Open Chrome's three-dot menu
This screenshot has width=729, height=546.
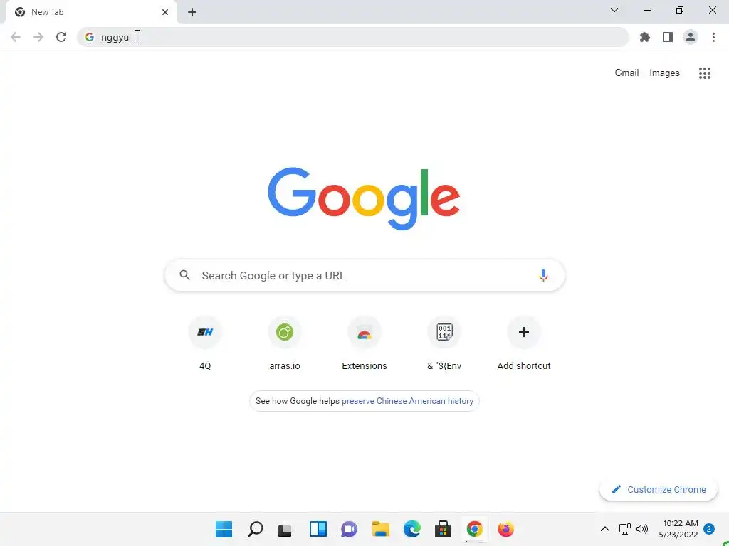(x=713, y=37)
